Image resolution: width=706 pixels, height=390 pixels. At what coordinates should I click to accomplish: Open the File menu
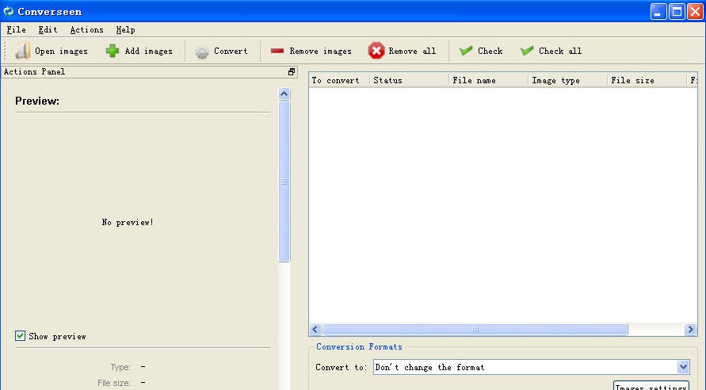[x=16, y=29]
